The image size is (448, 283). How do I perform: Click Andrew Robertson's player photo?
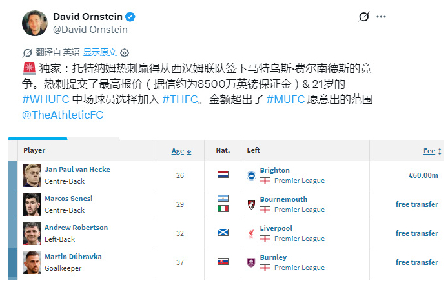pos(32,233)
